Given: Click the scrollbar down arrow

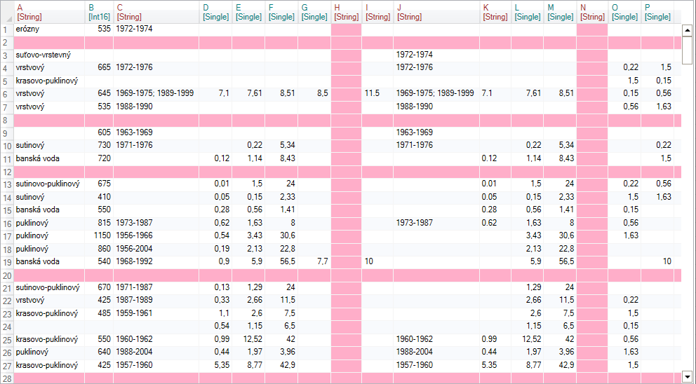Looking at the screenshot, I should [688, 375].
